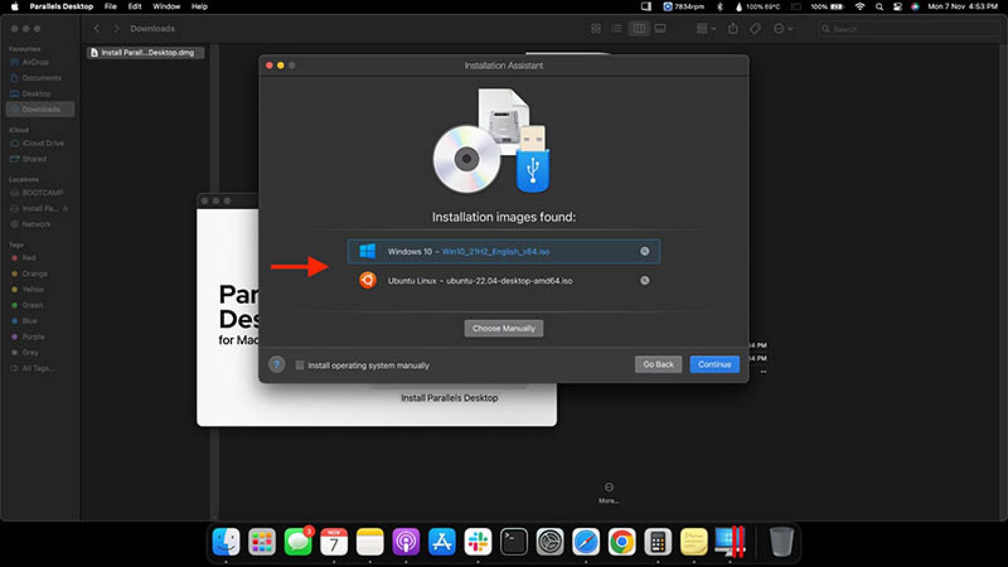
Task: Click the reveal icon beside Win10_21H2_English_x64.iso
Action: pos(644,251)
